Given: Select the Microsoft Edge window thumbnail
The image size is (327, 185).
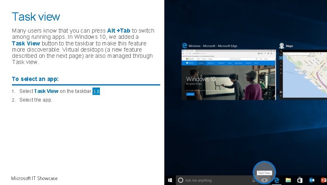Looking at the screenshot, I should 229,75.
